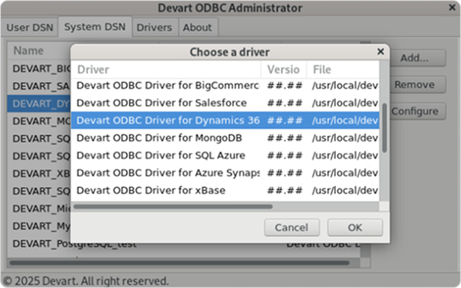
Task: Click the DSN list horizontal scrollbar
Action: (x=179, y=263)
